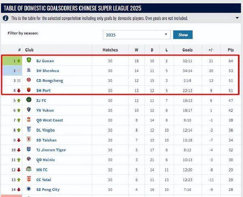Open the QD West Coast club link

click(50, 120)
